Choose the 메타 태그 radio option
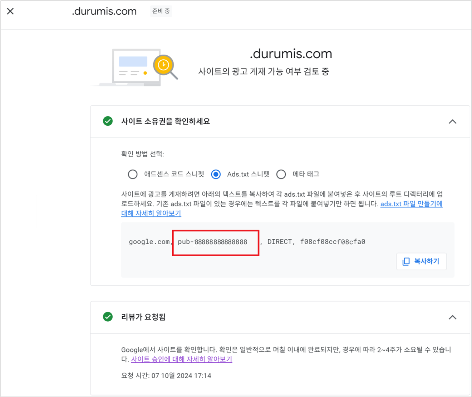Viewport: 472px width, 397px height. coord(281,174)
